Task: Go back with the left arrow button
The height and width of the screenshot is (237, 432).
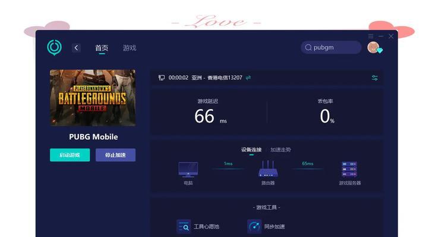Action: (x=76, y=48)
